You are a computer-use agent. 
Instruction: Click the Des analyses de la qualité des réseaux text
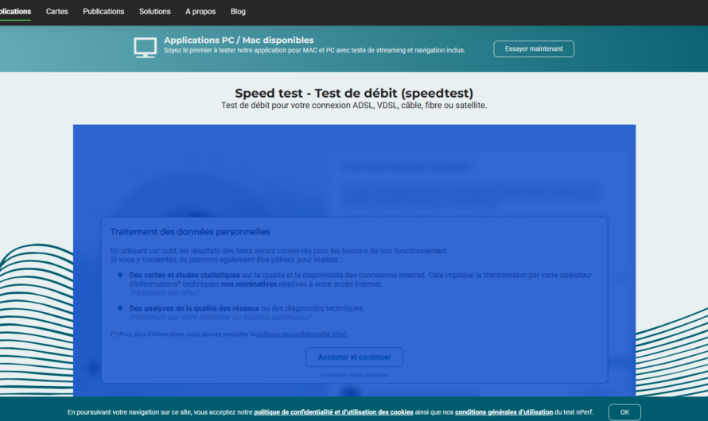click(194, 308)
